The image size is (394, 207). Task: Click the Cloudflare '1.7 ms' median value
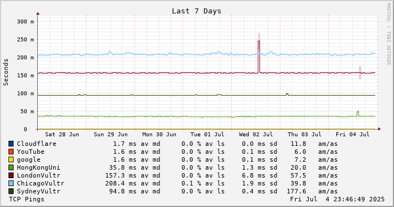coord(124,144)
